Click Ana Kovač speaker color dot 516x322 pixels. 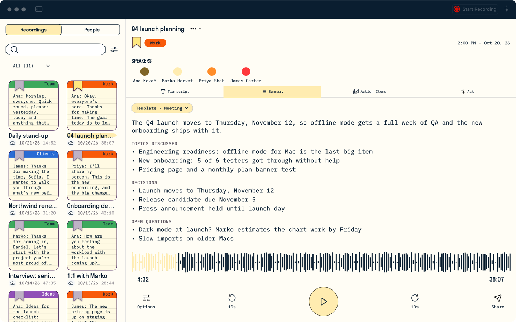pyautogui.click(x=144, y=72)
